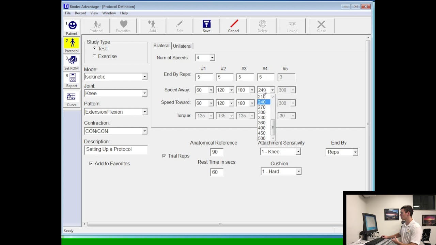436x245 pixels.
Task: Select the Test study type
Action: pos(94,48)
